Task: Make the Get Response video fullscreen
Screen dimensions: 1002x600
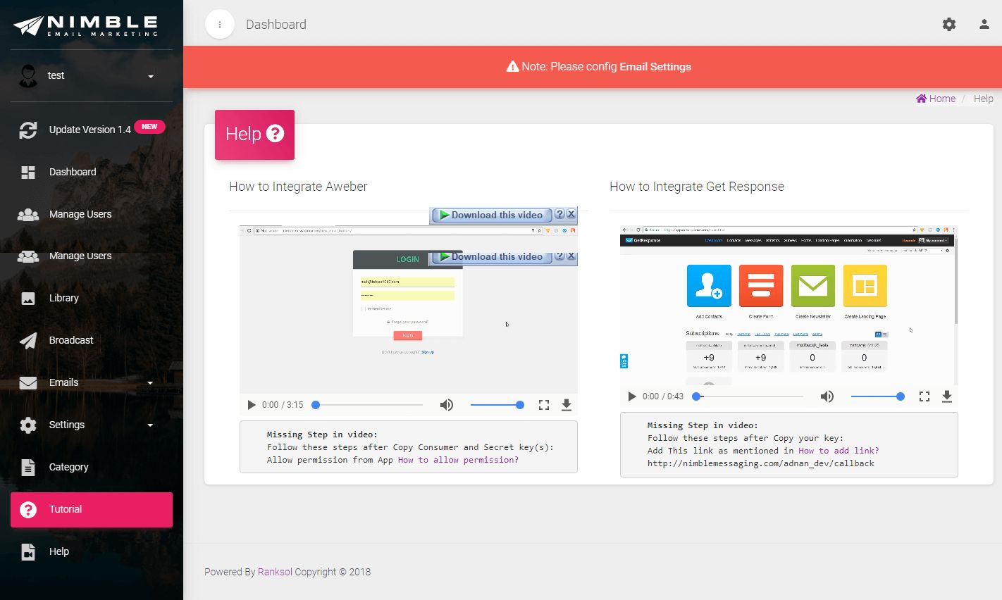Action: coord(924,396)
